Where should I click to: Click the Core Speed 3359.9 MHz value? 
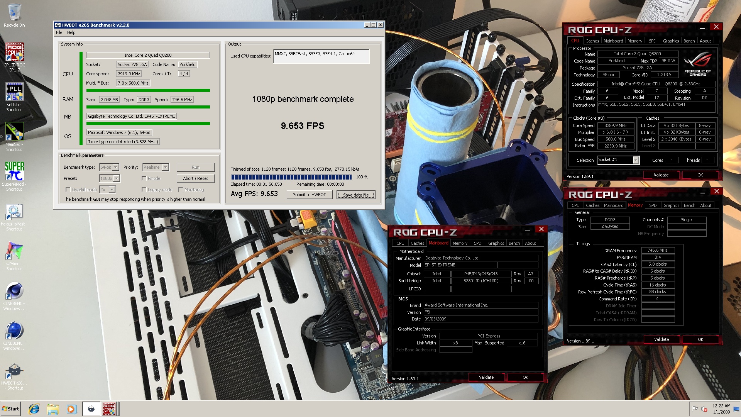pos(616,125)
